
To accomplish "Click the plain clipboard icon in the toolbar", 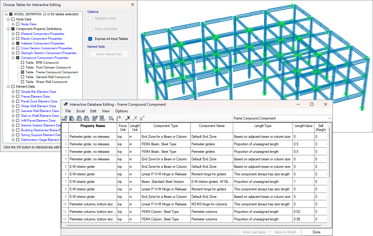I will click(72, 118).
